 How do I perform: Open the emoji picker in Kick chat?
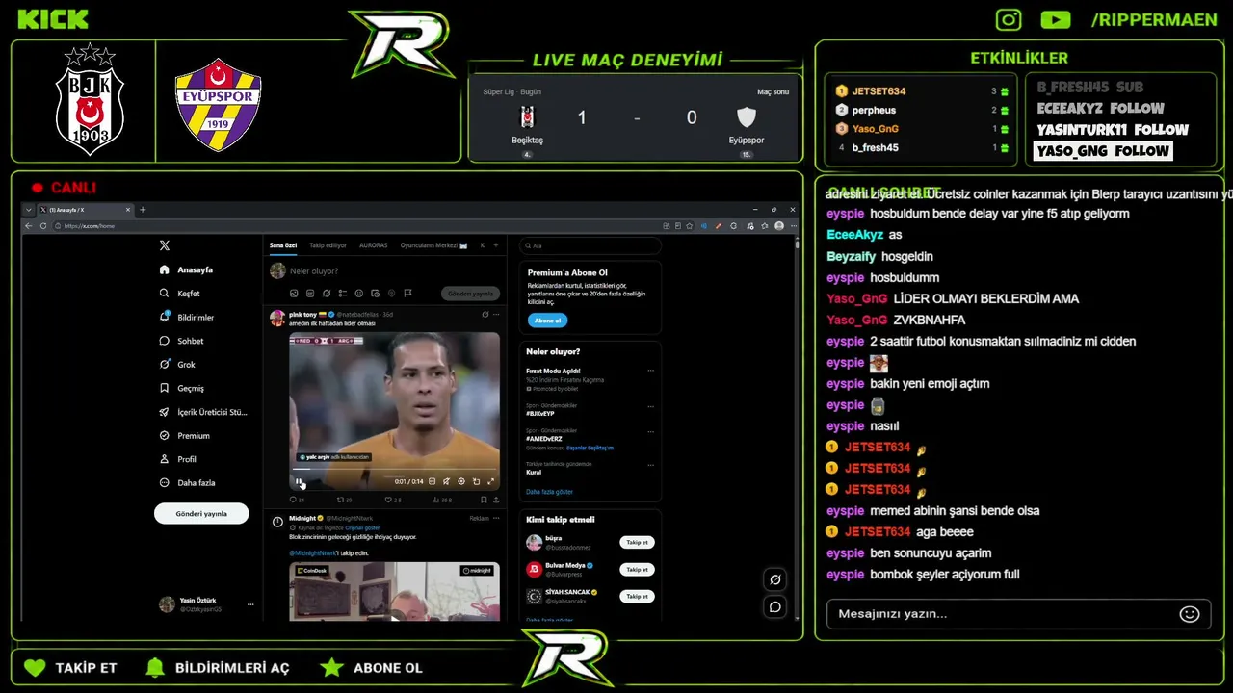point(1190,614)
